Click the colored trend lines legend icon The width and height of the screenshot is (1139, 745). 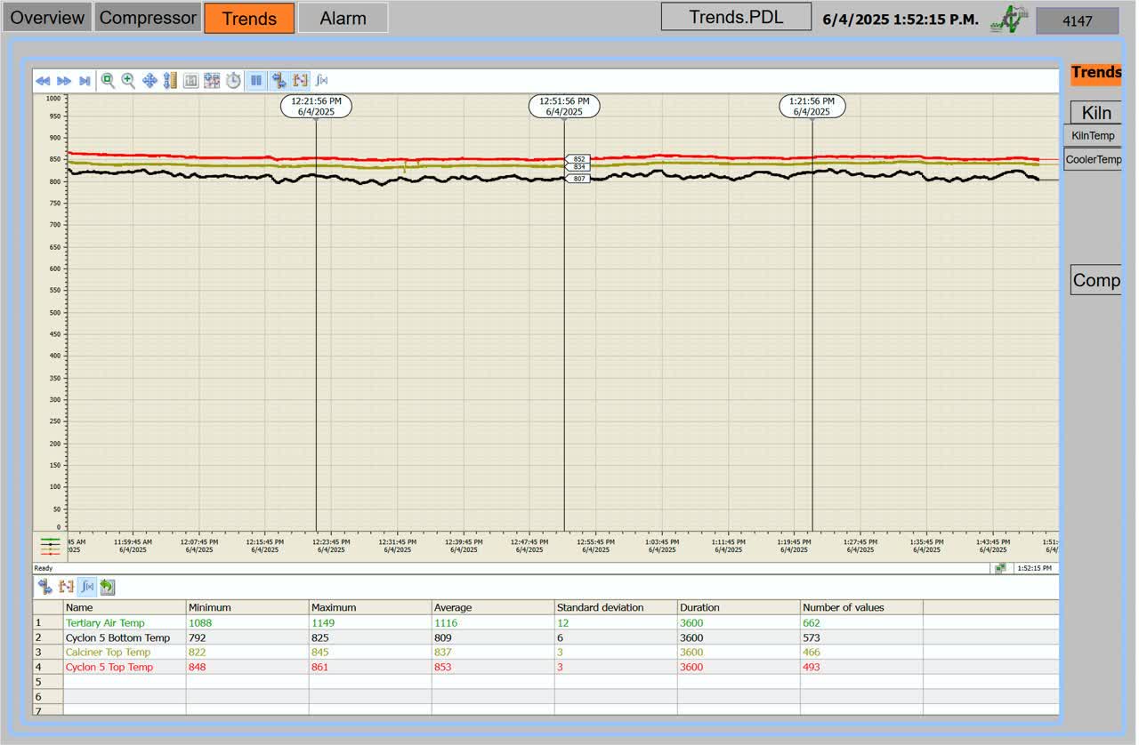pyautogui.click(x=51, y=546)
